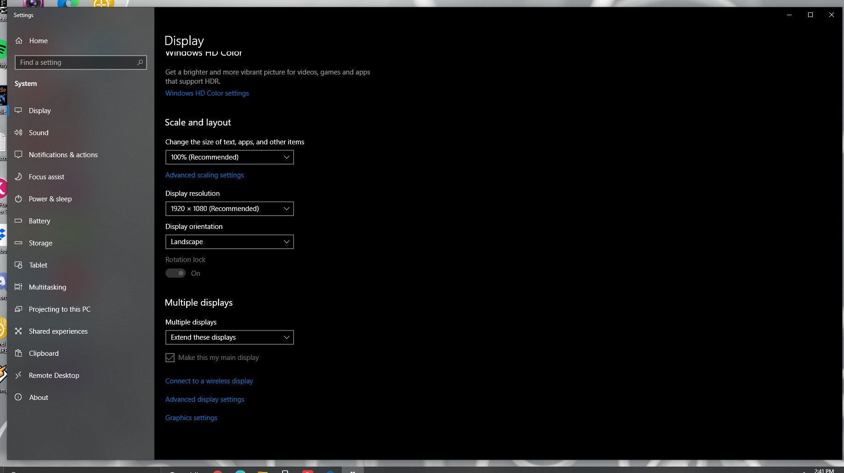This screenshot has width=844, height=473.
Task: Open the Display section in the sidebar
Action: point(40,110)
